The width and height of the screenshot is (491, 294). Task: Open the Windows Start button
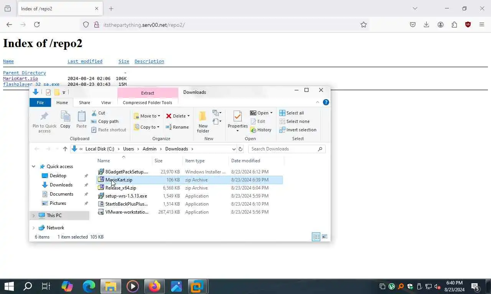coord(9,286)
